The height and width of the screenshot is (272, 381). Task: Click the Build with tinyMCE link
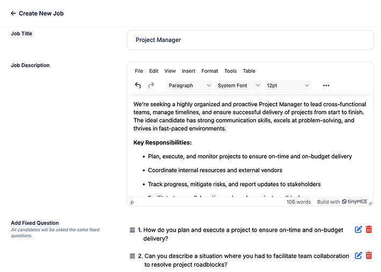click(x=342, y=202)
